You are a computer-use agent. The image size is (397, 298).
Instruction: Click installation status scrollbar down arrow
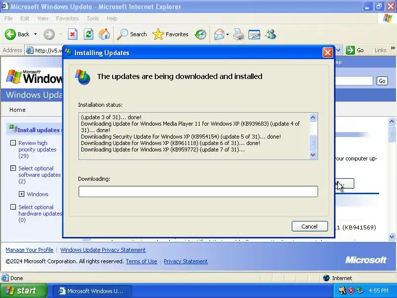pos(313,154)
